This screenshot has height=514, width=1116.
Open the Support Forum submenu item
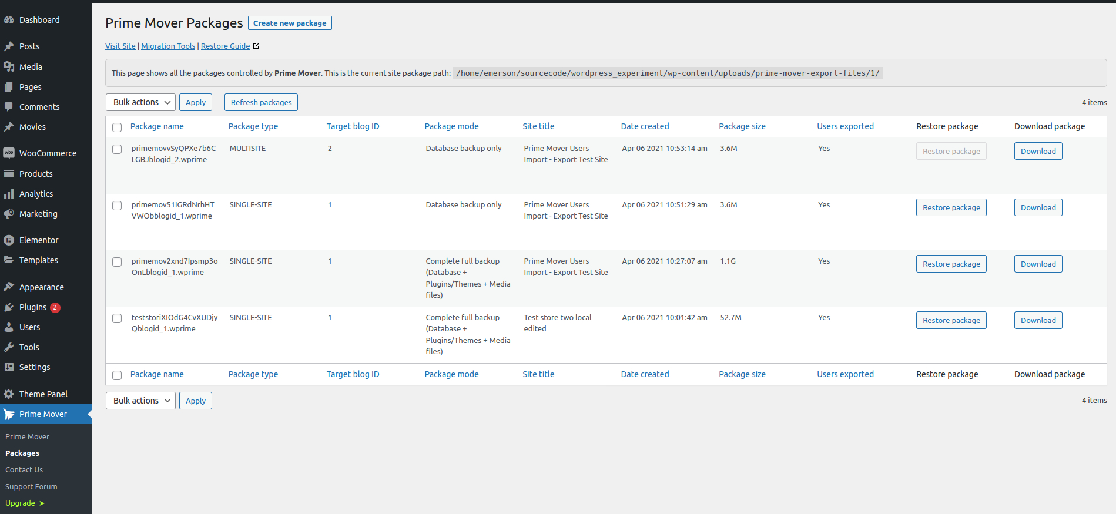(31, 487)
